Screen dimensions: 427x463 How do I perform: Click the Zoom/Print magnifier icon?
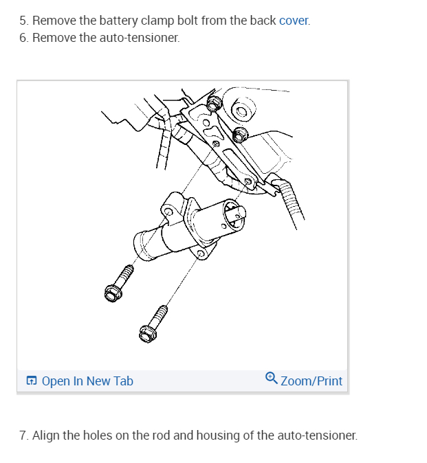click(x=272, y=379)
